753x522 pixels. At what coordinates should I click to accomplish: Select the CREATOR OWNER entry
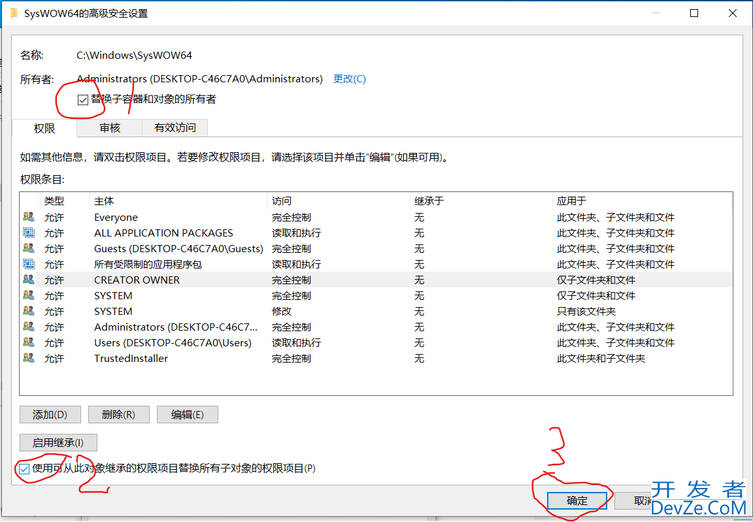point(376,280)
